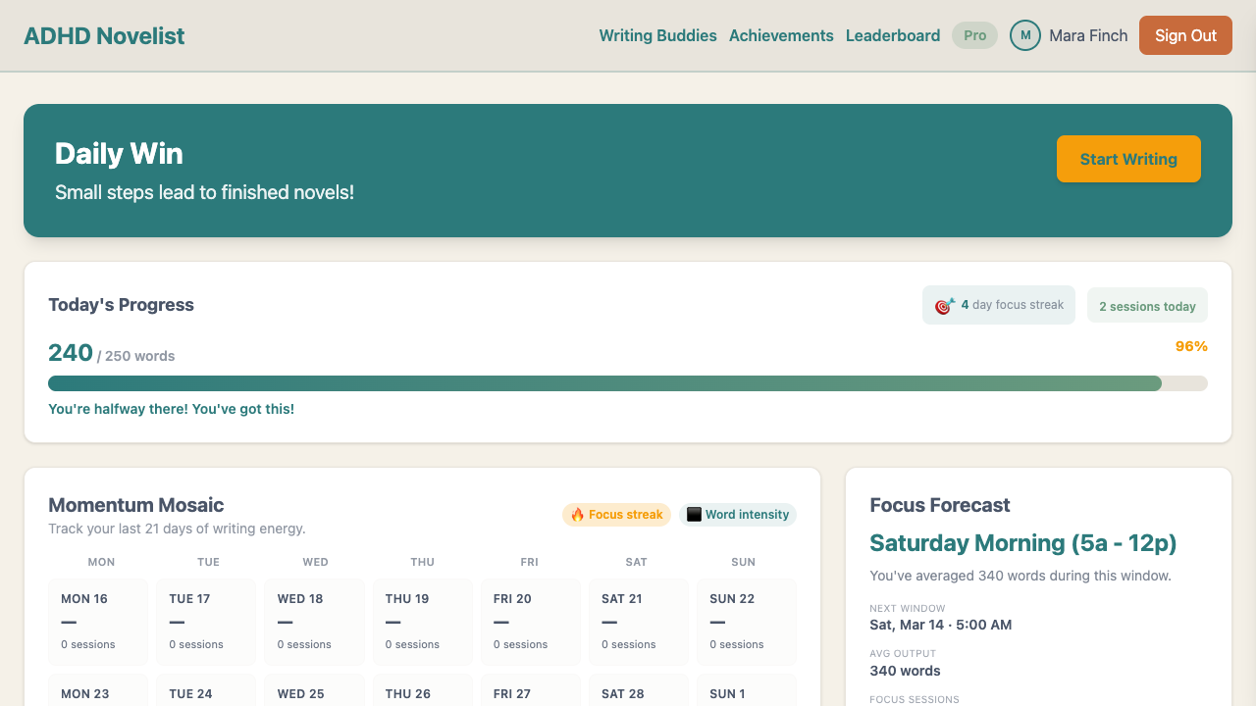Click the flame icon on Focus streak
This screenshot has width=1256, height=706.
575,514
